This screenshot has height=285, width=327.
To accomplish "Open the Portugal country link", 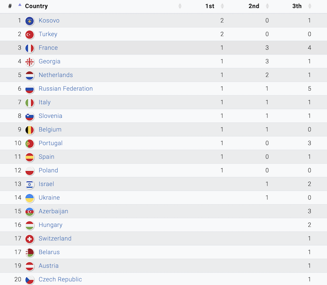I will click(50, 143).
